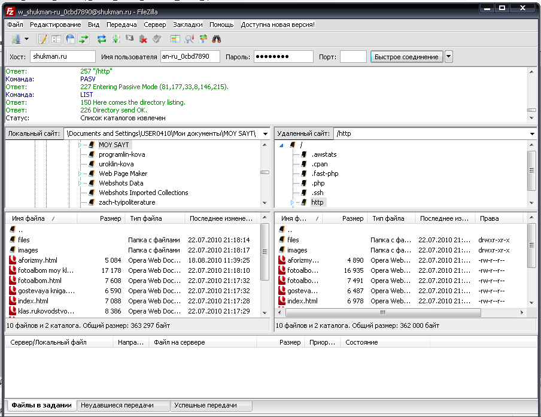Image resolution: width=541 pixels, height=417 pixels.
Task: Open the directory listing filters dialog
Action: coord(175,39)
